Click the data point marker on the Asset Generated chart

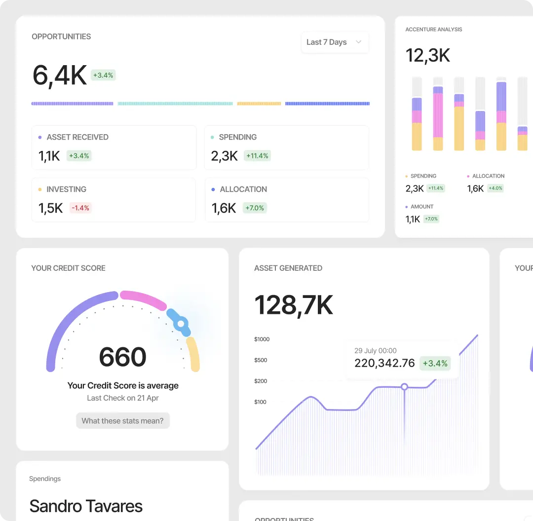tap(404, 387)
